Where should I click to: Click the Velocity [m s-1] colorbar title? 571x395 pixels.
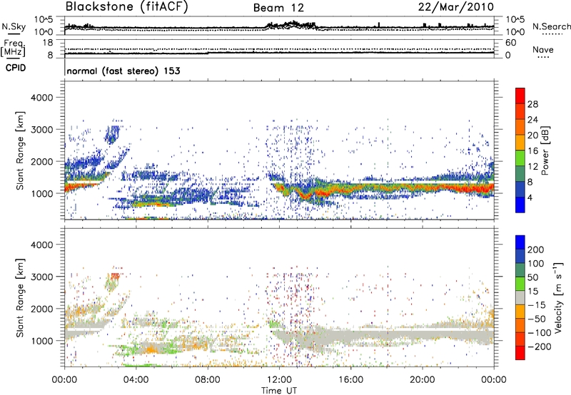tap(558, 297)
